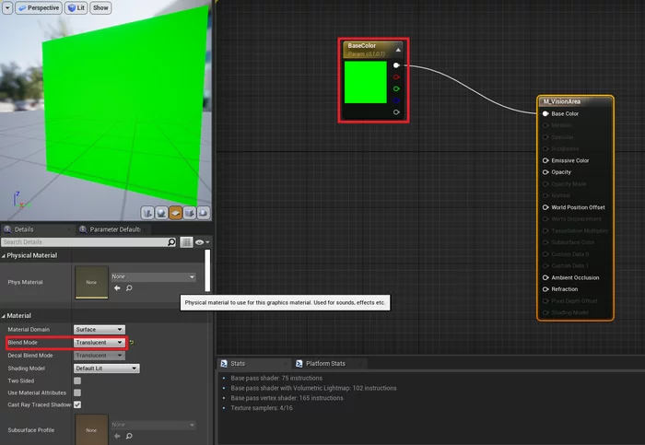The image size is (645, 445).
Task: Click the World Position Offset input pin
Action: (x=545, y=207)
